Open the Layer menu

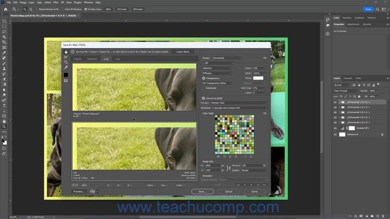coord(32,2)
